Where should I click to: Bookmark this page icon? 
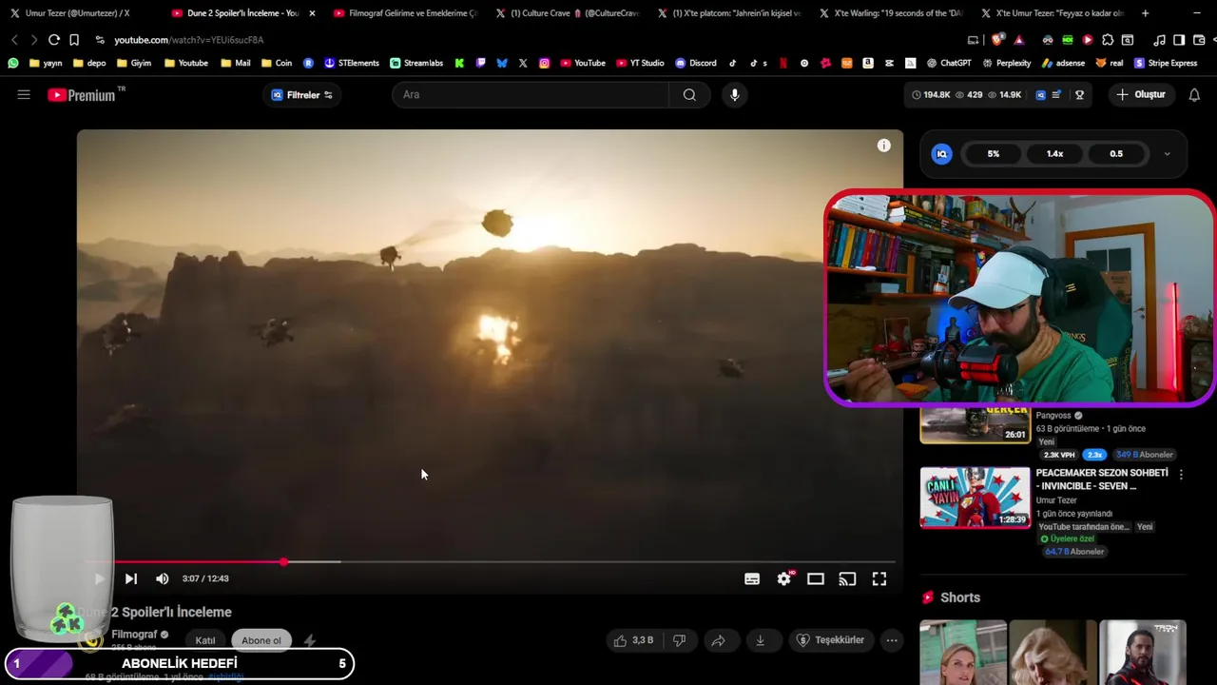(74, 40)
